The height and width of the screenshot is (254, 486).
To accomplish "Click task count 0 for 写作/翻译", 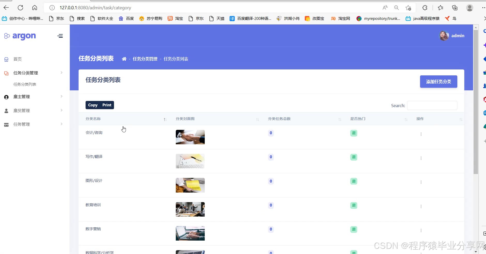I will pyautogui.click(x=271, y=157).
